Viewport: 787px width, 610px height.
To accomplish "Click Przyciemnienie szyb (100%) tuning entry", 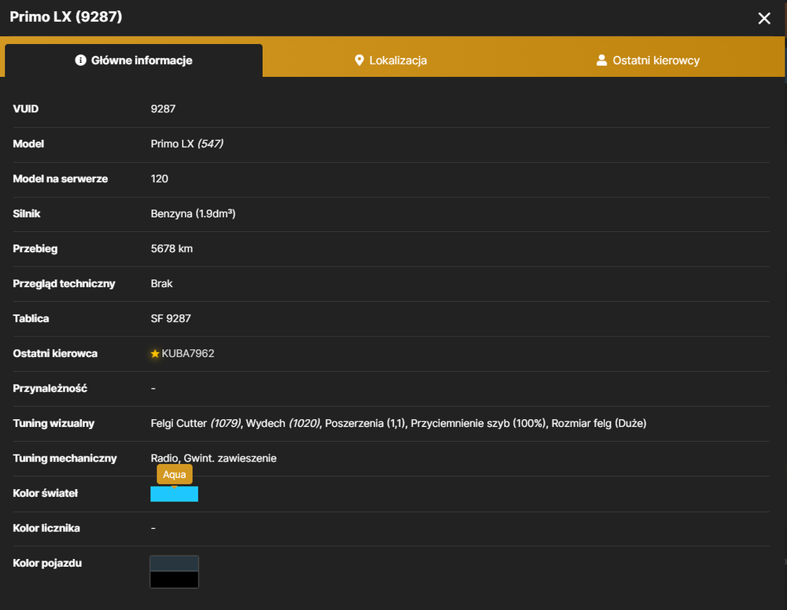I will coord(478,424).
